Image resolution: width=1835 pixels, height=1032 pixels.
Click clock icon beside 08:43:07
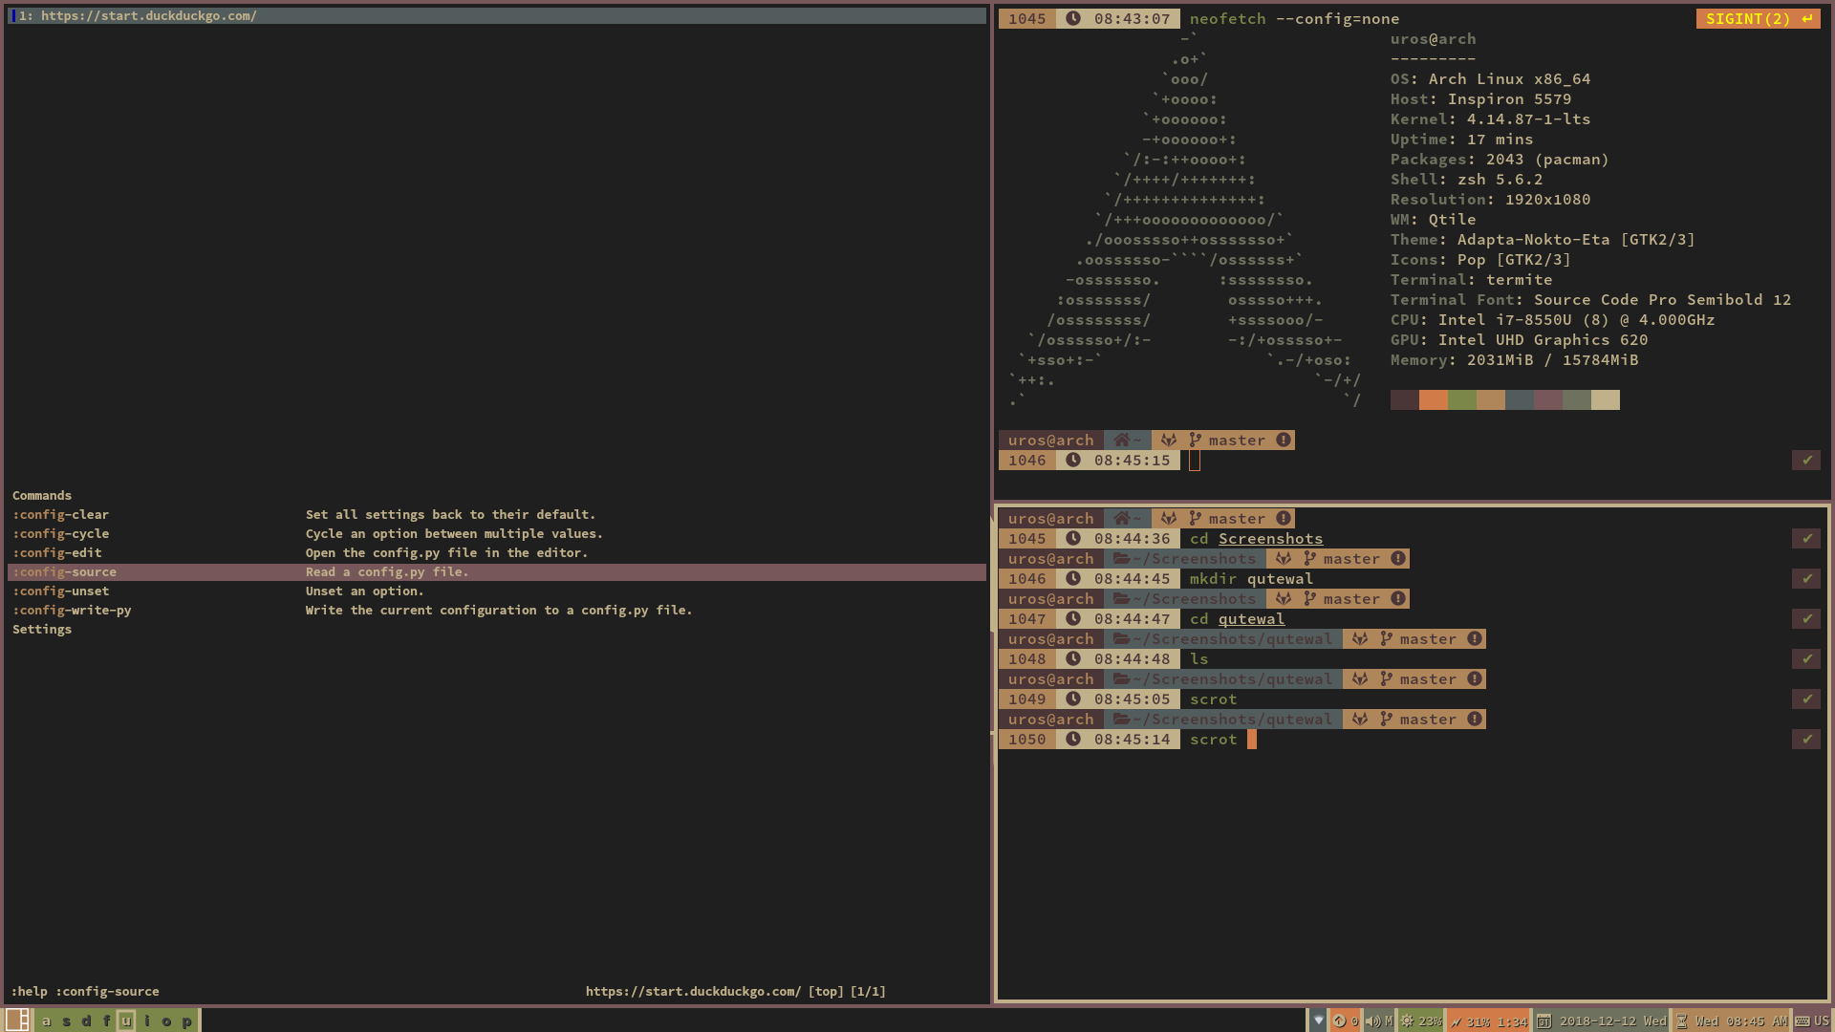1073,18
